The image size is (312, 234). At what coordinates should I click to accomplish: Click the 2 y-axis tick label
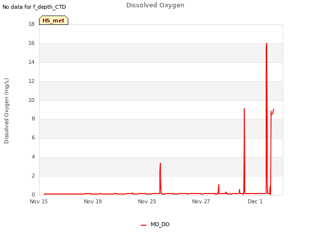tap(33, 175)
